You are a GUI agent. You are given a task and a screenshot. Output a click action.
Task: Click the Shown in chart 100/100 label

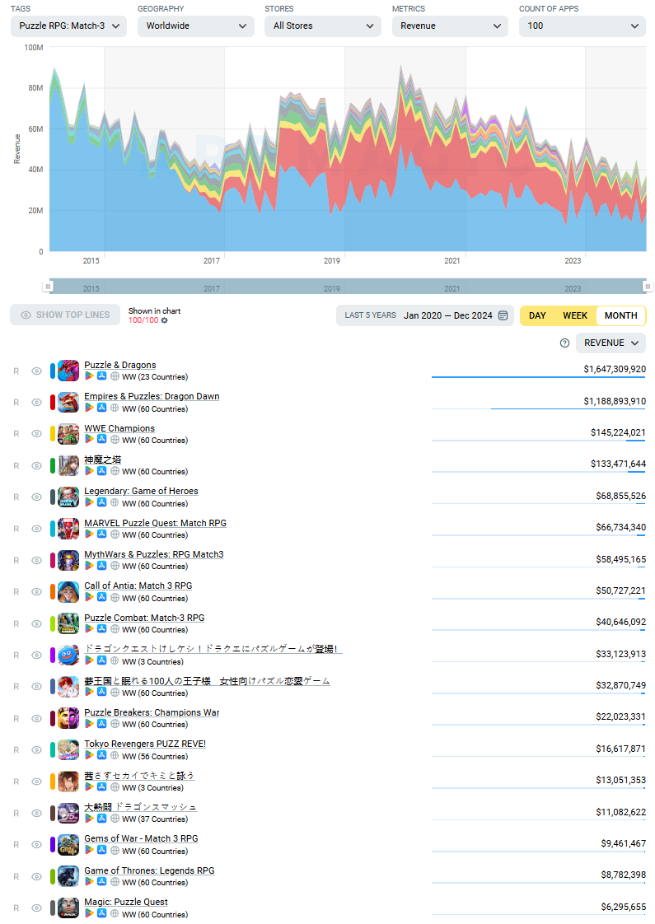point(154,315)
